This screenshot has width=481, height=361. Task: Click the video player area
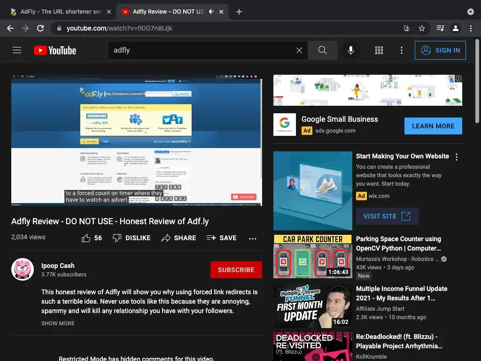coord(137,140)
